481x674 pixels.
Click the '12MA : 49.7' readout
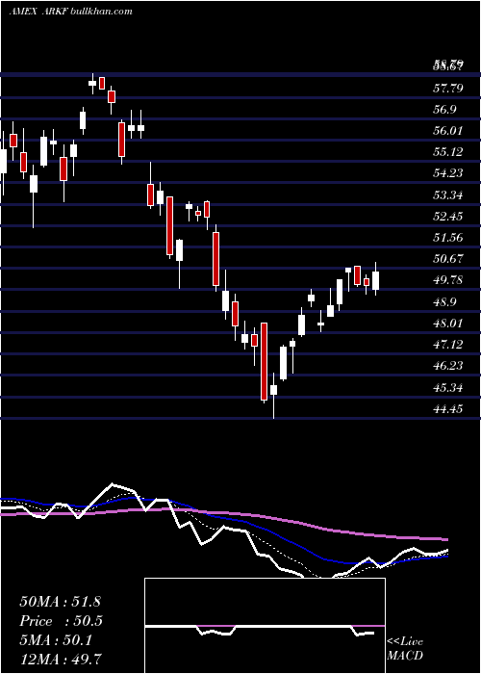(x=61, y=659)
